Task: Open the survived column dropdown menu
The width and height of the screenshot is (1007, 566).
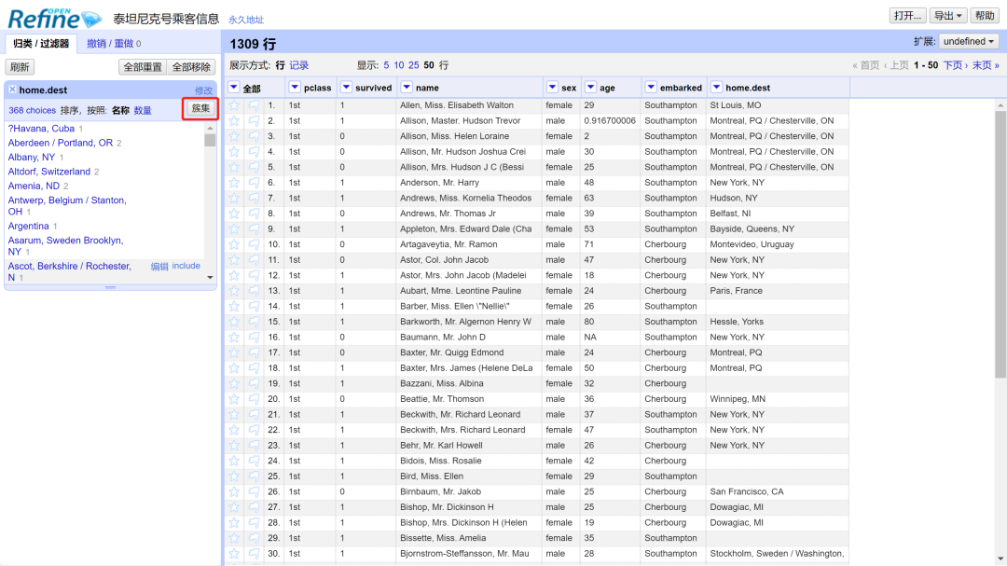Action: (346, 88)
